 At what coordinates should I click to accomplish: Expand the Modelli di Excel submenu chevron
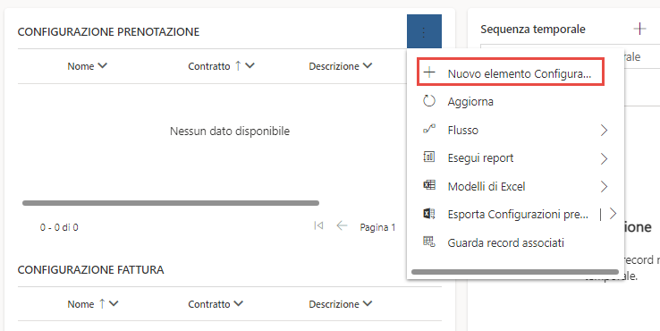coord(604,187)
